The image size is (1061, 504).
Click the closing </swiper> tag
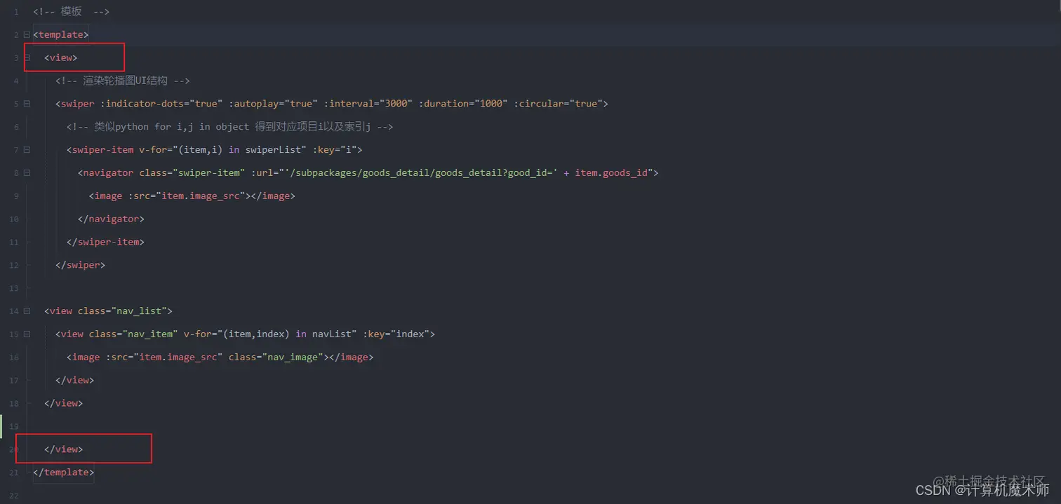(81, 265)
